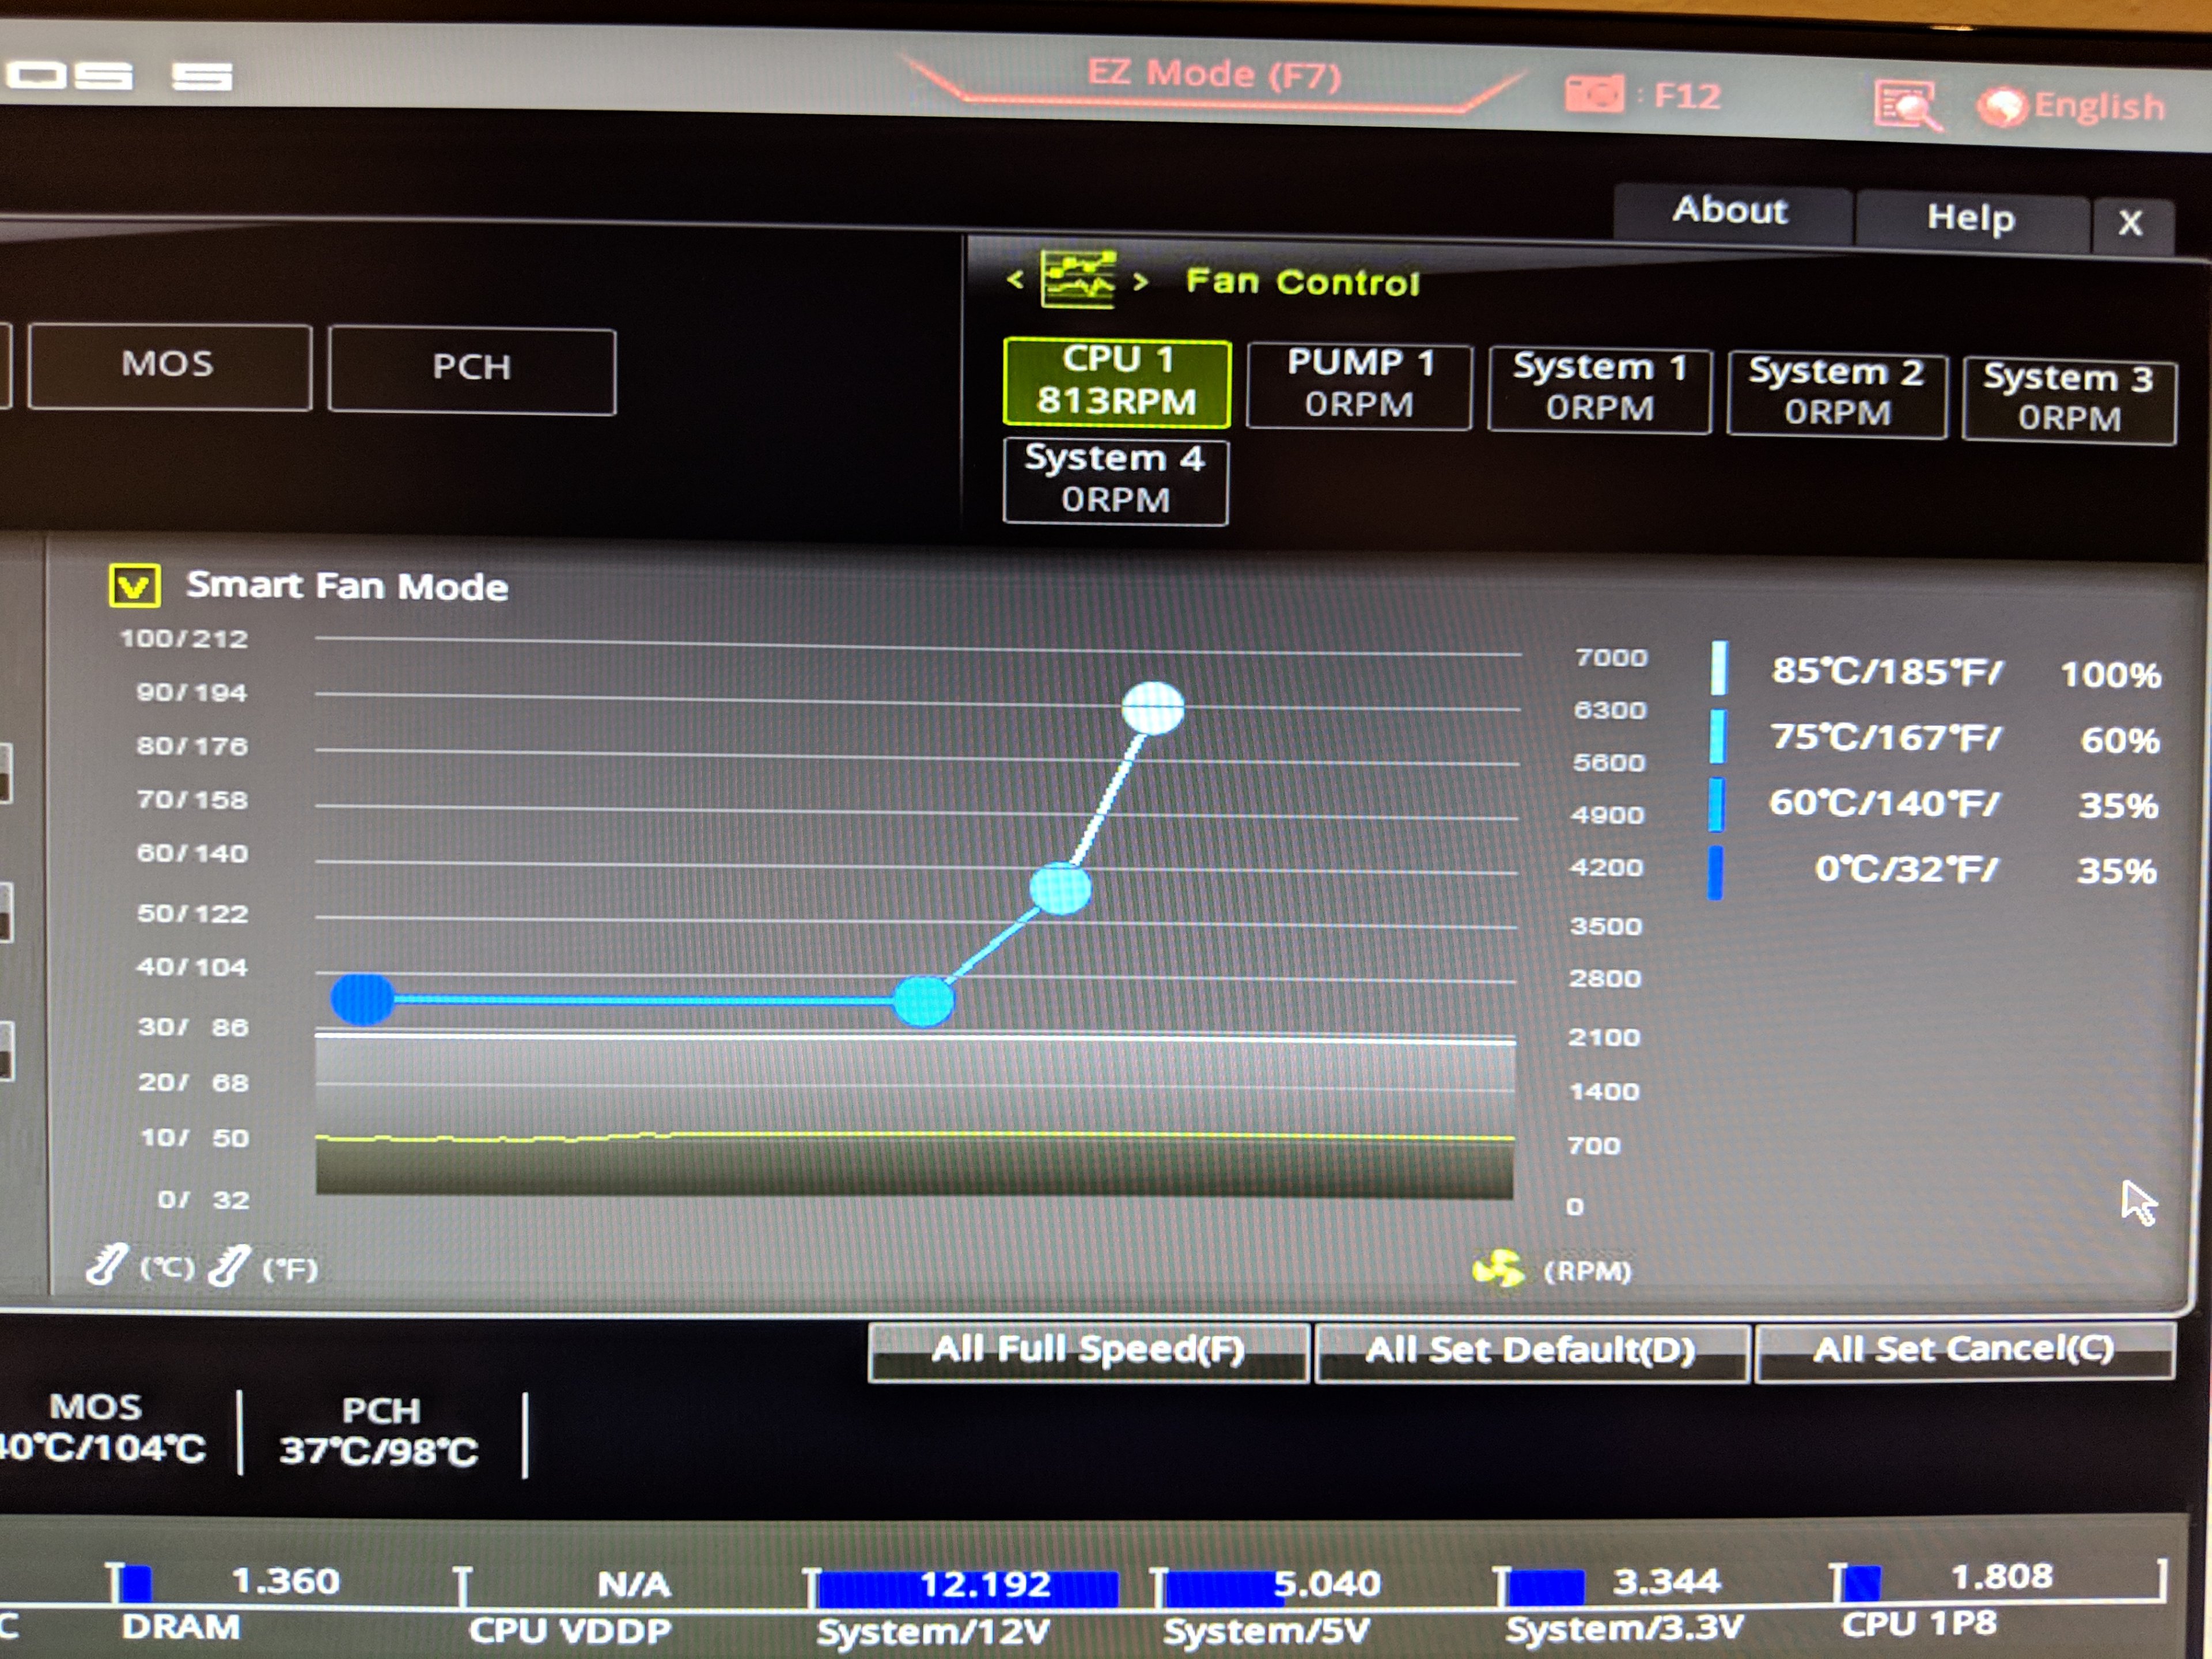Toggle the Smart Fan Mode checkbox
2212x1659 pixels.
pyautogui.click(x=134, y=585)
